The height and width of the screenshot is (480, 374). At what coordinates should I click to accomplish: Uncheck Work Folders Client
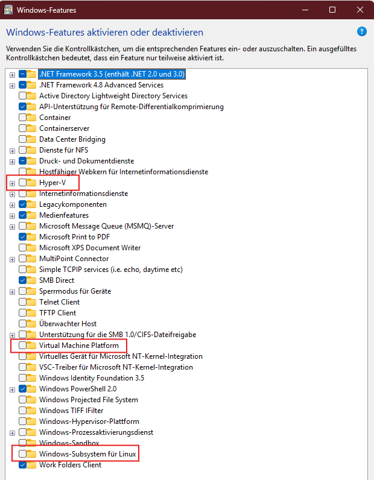click(x=22, y=465)
